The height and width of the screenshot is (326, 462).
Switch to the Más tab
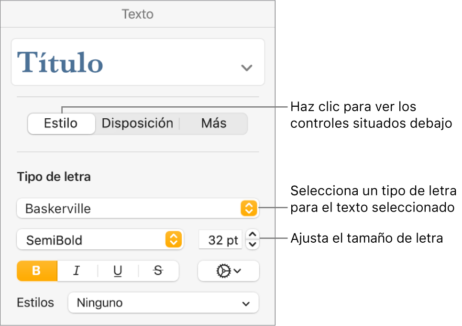click(x=214, y=124)
